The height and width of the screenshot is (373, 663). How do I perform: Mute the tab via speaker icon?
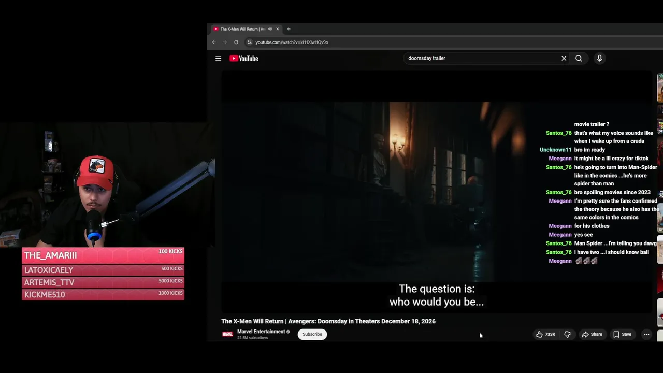click(x=270, y=29)
